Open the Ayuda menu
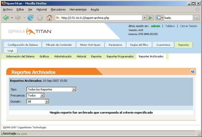Viewport: 202px width, 137px height. (x=95, y=9)
